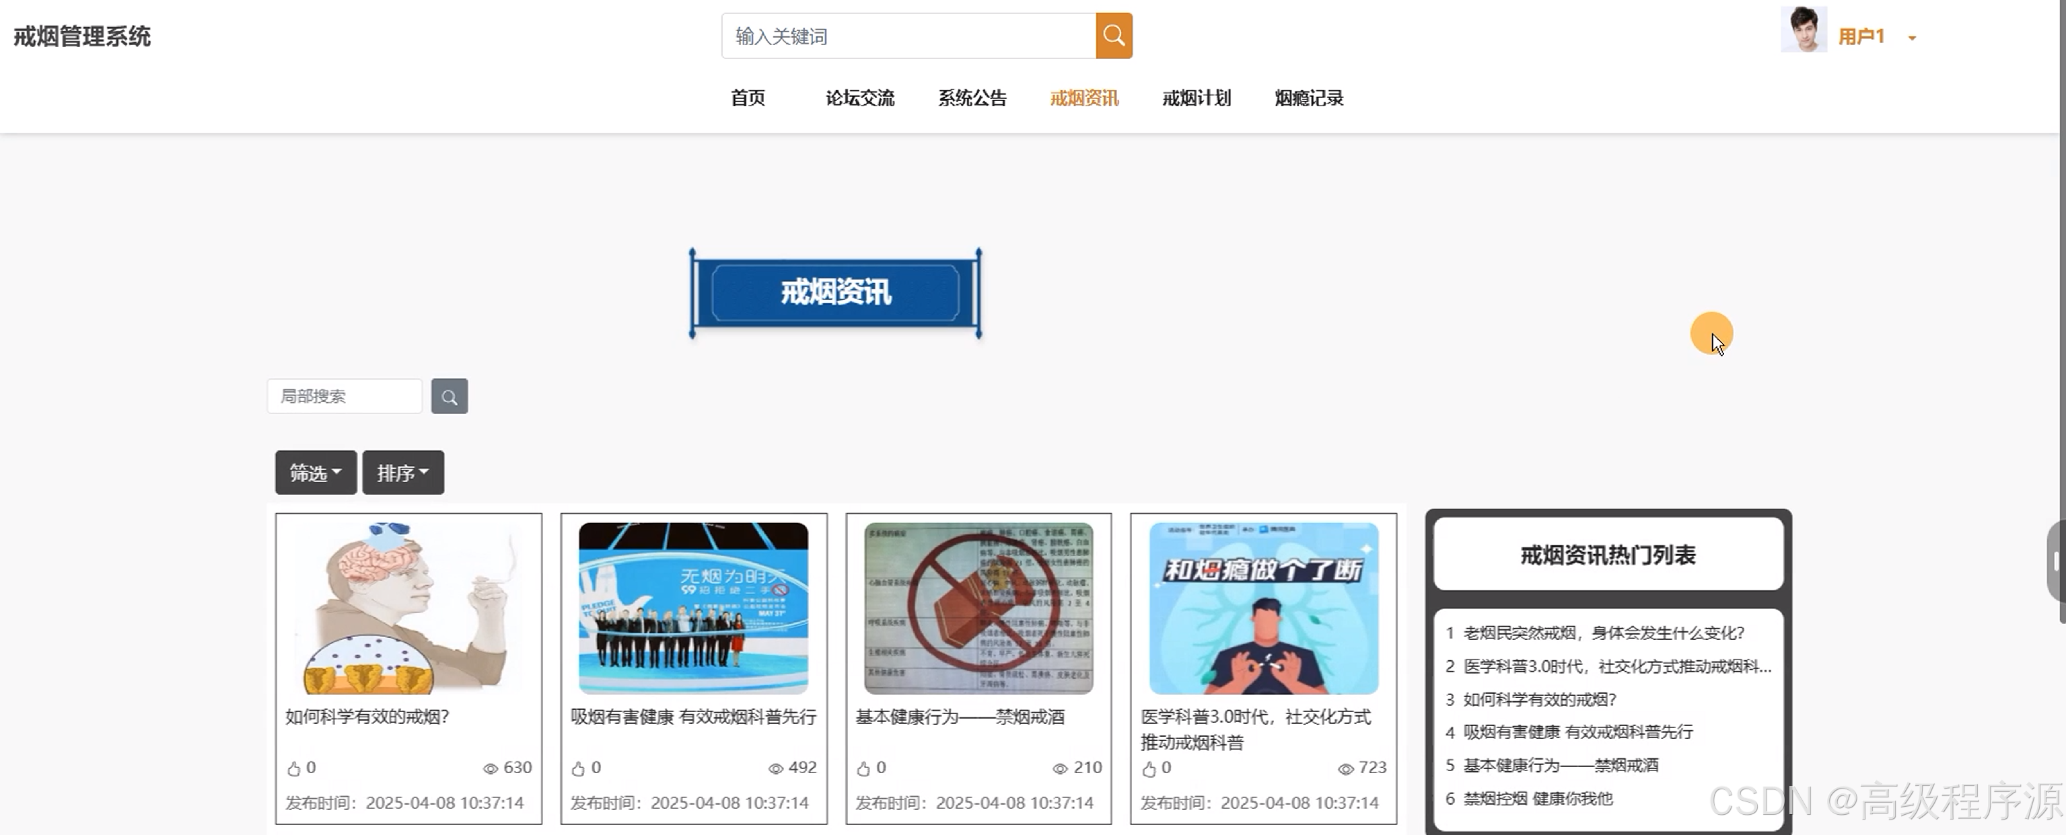Open the 筛选 filter dropdown
The height and width of the screenshot is (835, 2066).
tap(315, 473)
